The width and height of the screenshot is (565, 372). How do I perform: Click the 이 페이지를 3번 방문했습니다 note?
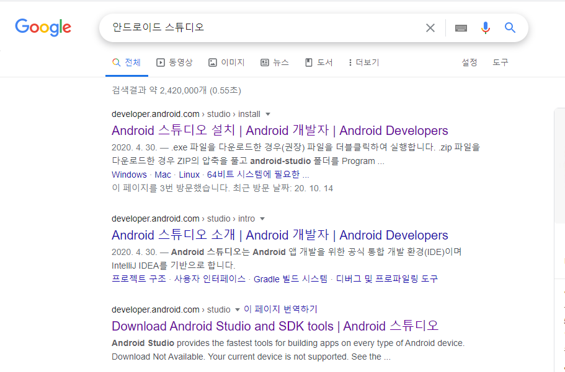[x=222, y=189]
